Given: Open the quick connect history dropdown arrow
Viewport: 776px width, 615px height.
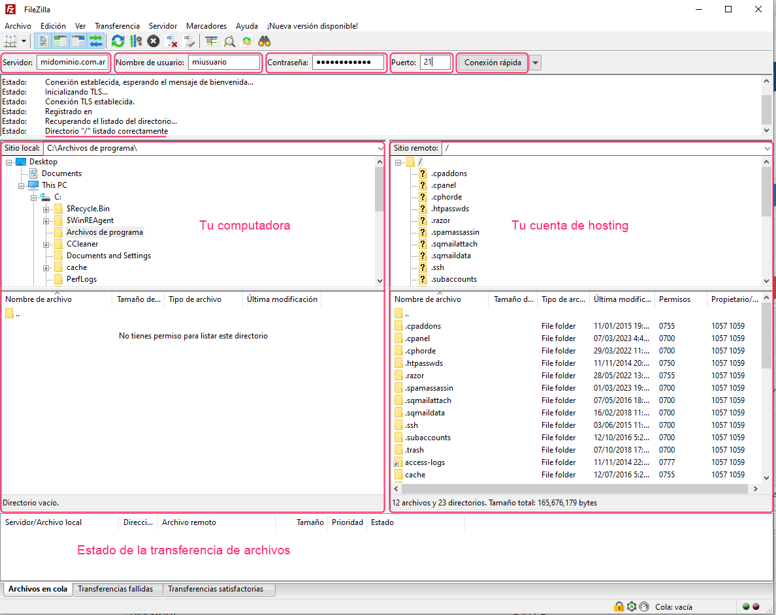Looking at the screenshot, I should pyautogui.click(x=536, y=63).
